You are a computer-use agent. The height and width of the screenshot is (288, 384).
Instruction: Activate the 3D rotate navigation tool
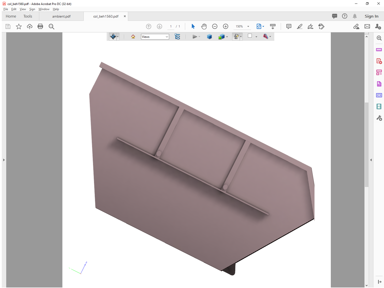click(113, 37)
